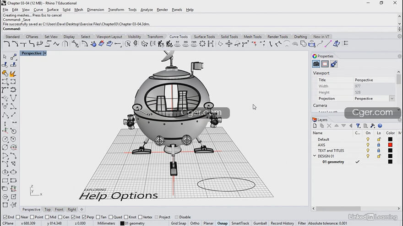Change the AXIS layer red color swatch
Screen dimensions: 403x226
pos(390,145)
